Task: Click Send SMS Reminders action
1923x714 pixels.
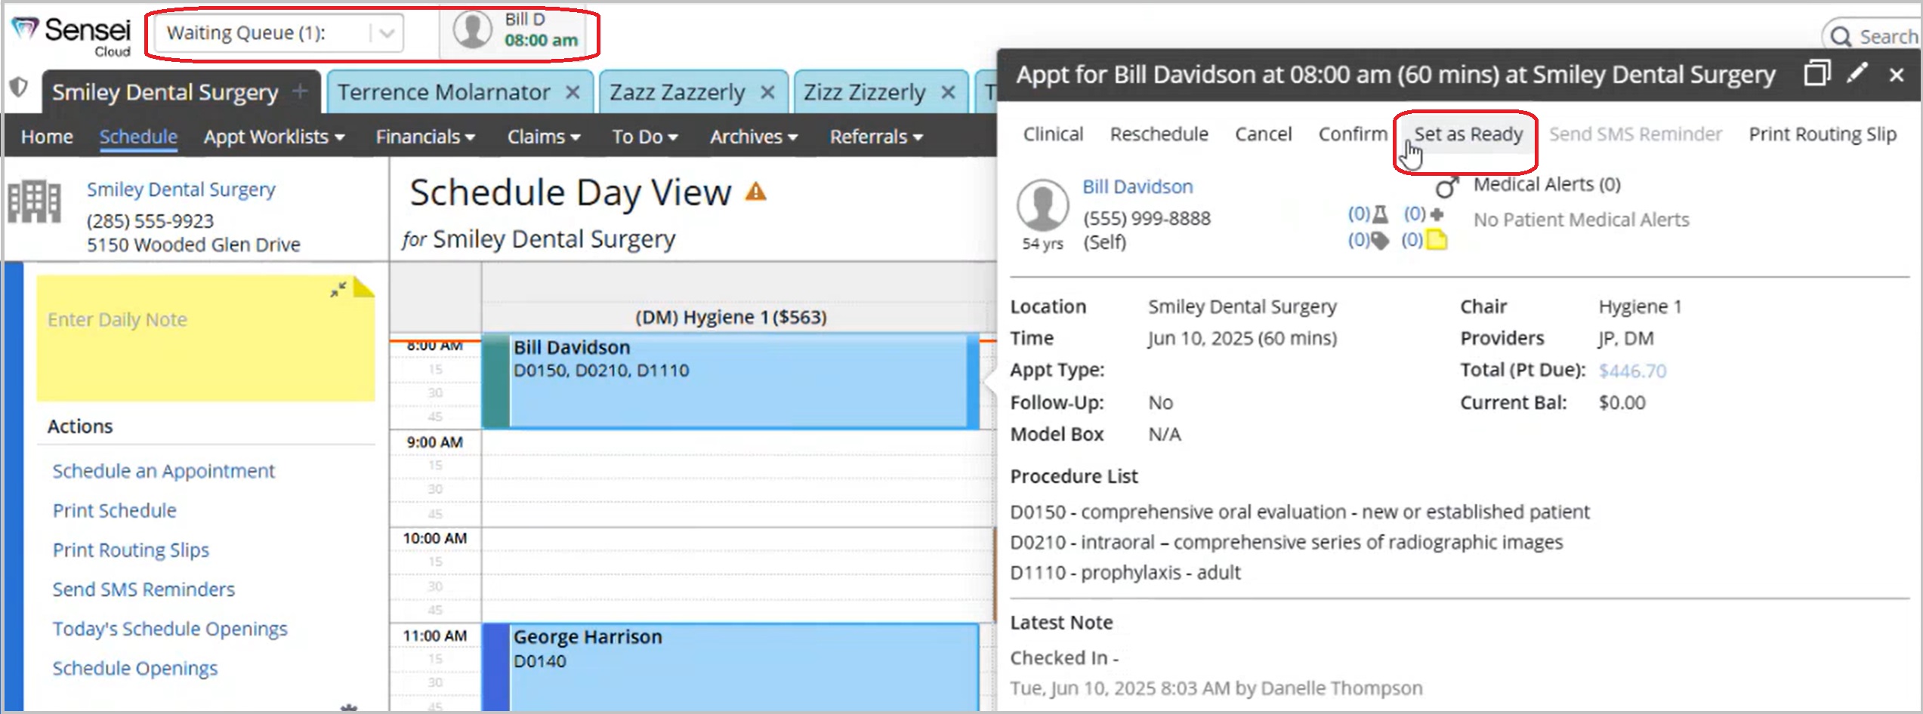Action: 144,589
